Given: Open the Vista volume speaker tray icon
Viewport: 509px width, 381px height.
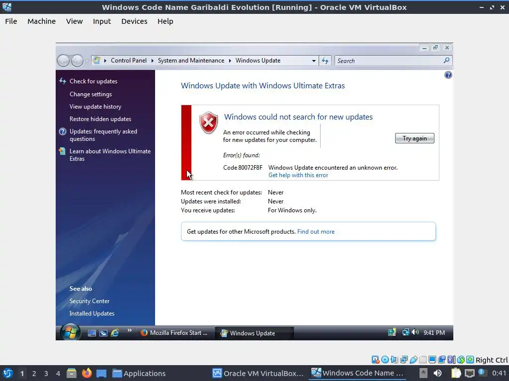Looking at the screenshot, I should (415, 332).
